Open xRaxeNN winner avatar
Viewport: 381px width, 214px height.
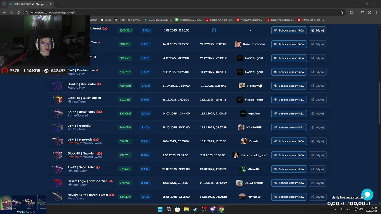243,169
